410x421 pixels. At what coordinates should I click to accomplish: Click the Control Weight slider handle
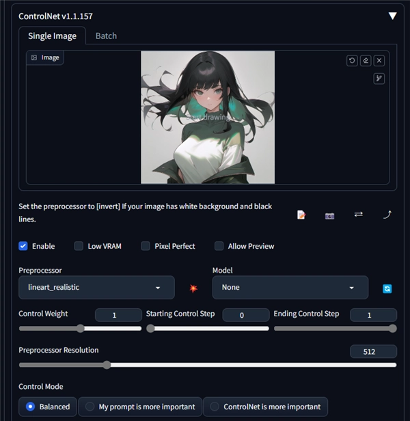click(80, 328)
